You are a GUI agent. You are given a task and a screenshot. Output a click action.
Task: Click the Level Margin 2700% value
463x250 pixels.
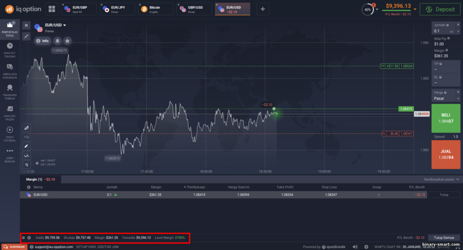(180, 237)
